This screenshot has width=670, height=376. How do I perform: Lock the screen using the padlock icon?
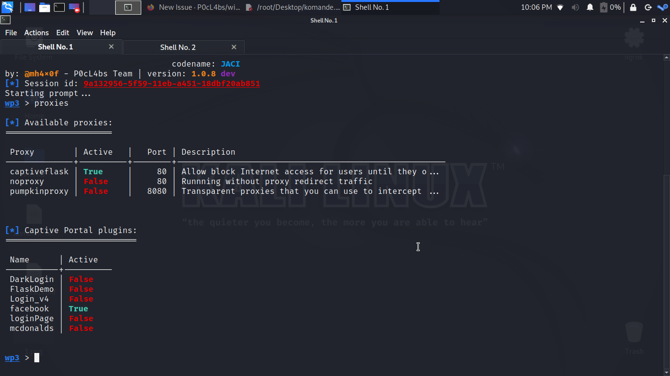pyautogui.click(x=633, y=7)
